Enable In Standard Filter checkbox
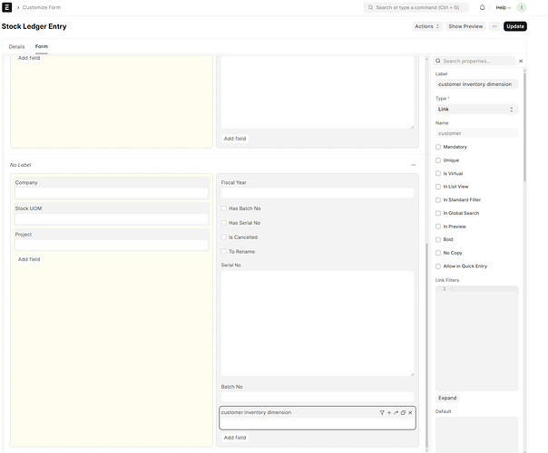Screen dimensions: 548x453 pyautogui.click(x=438, y=200)
